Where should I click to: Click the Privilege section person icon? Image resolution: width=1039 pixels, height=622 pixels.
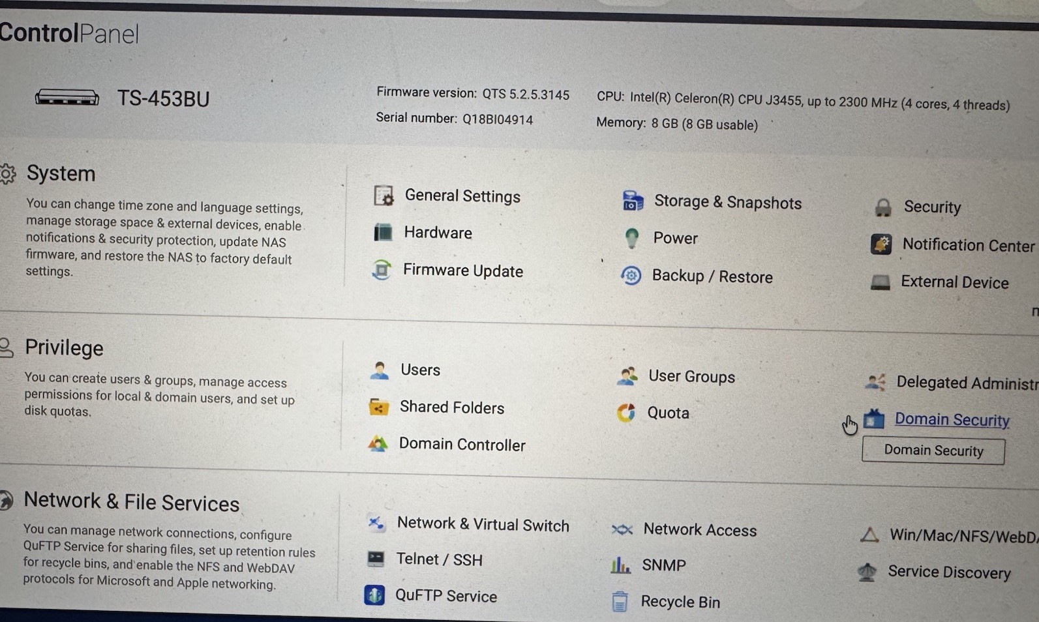[6, 348]
